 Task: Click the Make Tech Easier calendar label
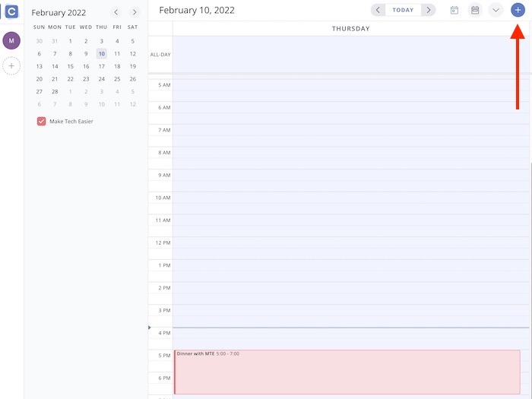71,121
